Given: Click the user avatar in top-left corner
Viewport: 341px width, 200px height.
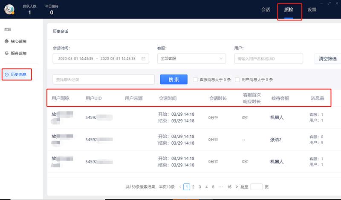Looking at the screenshot, I should [10, 9].
